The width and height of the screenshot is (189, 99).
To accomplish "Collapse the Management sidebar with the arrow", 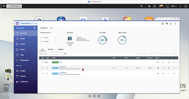I will click(x=35, y=28).
